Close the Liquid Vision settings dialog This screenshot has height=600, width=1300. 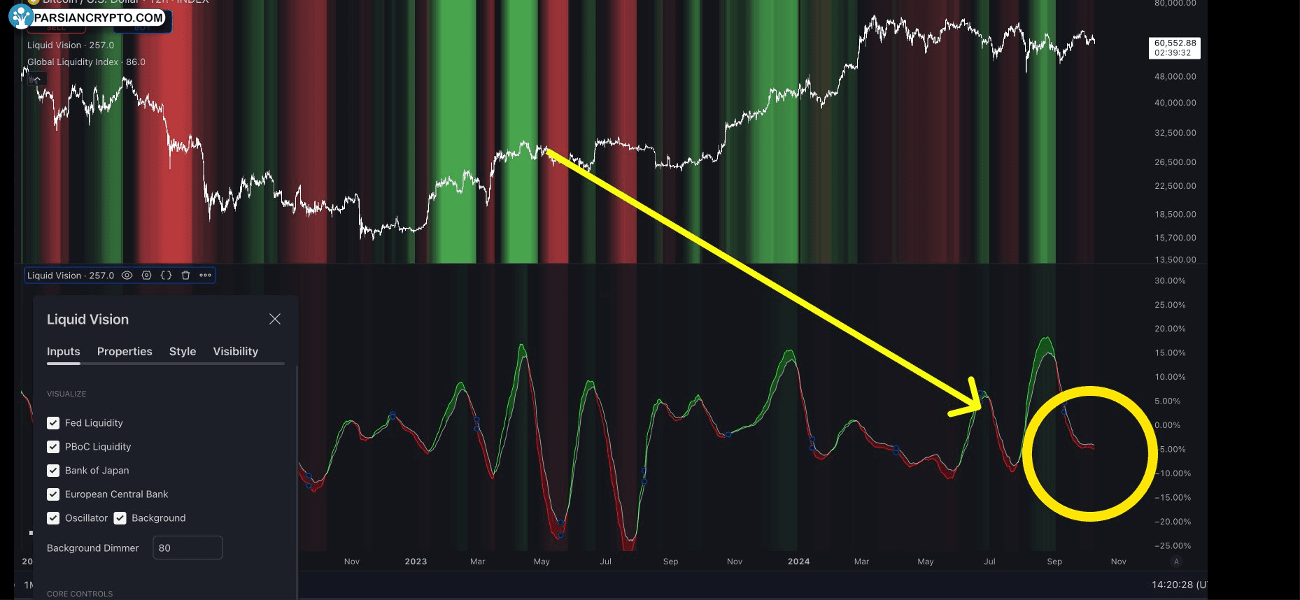(x=275, y=319)
